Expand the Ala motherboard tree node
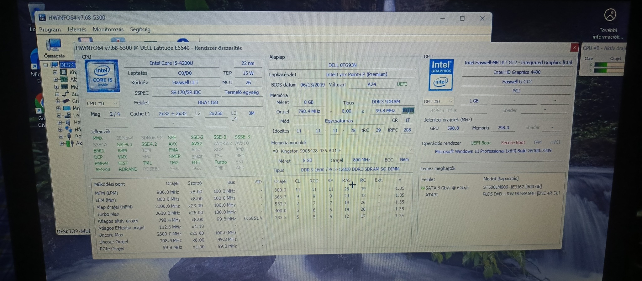 [x=56, y=79]
